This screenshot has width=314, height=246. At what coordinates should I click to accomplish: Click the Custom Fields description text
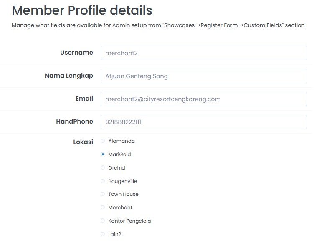(x=158, y=25)
